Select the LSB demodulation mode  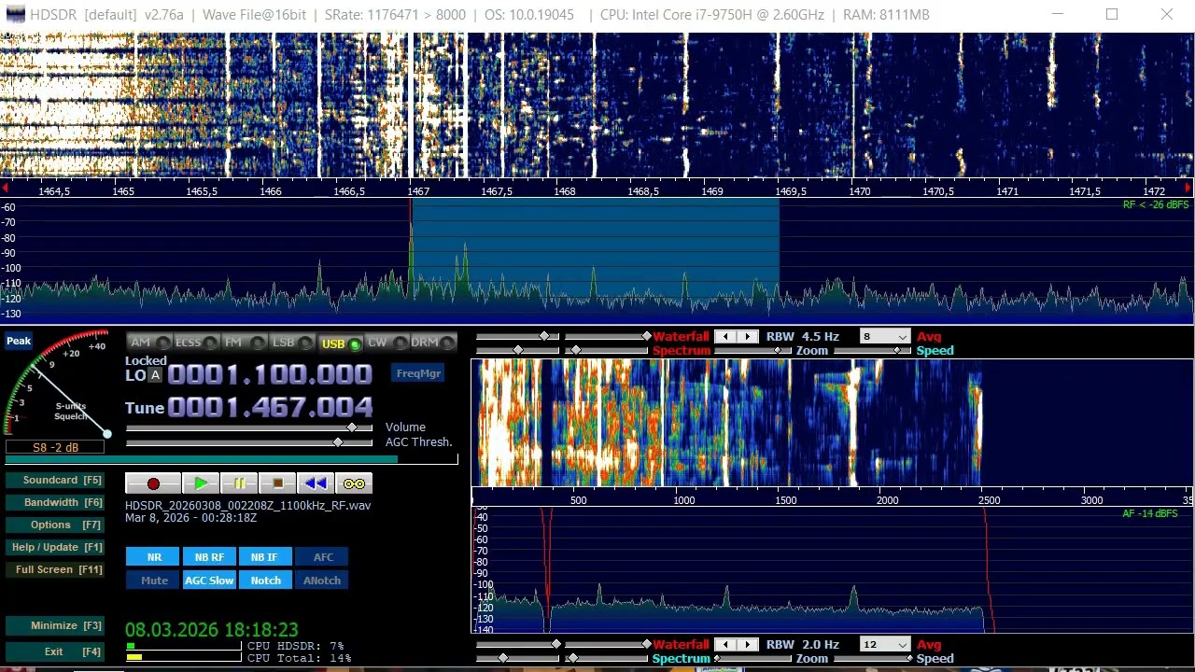tap(292, 343)
